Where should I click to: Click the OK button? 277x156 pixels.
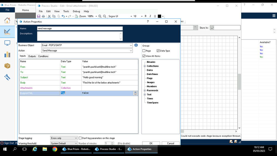151,143
